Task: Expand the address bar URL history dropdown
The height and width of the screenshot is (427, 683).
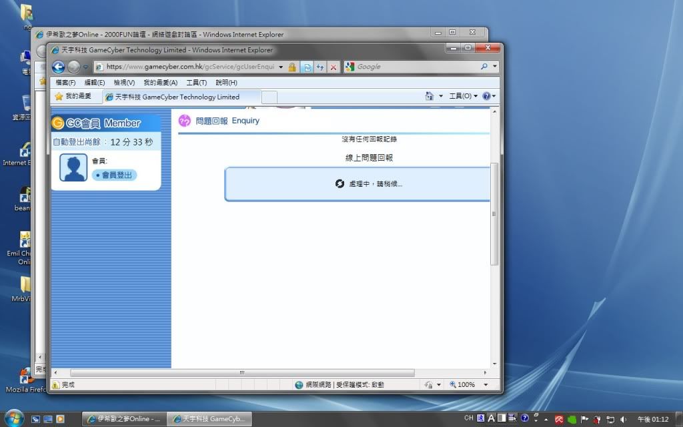Action: pos(281,67)
